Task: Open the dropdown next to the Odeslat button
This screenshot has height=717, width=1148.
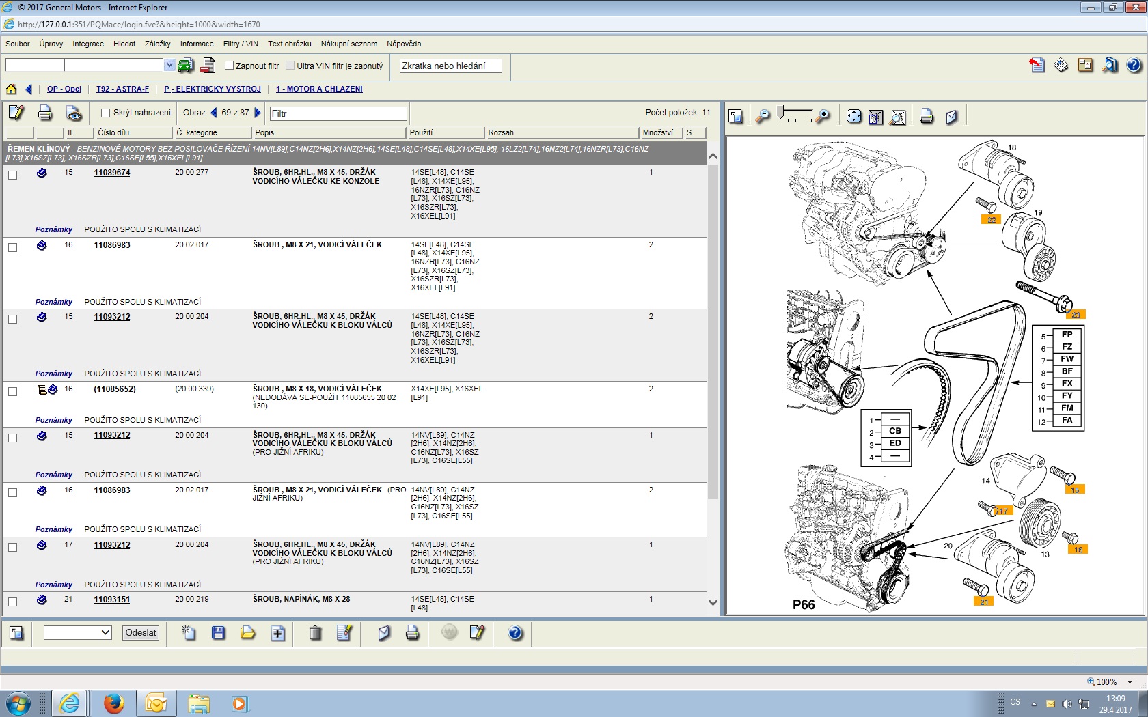Action: point(105,632)
